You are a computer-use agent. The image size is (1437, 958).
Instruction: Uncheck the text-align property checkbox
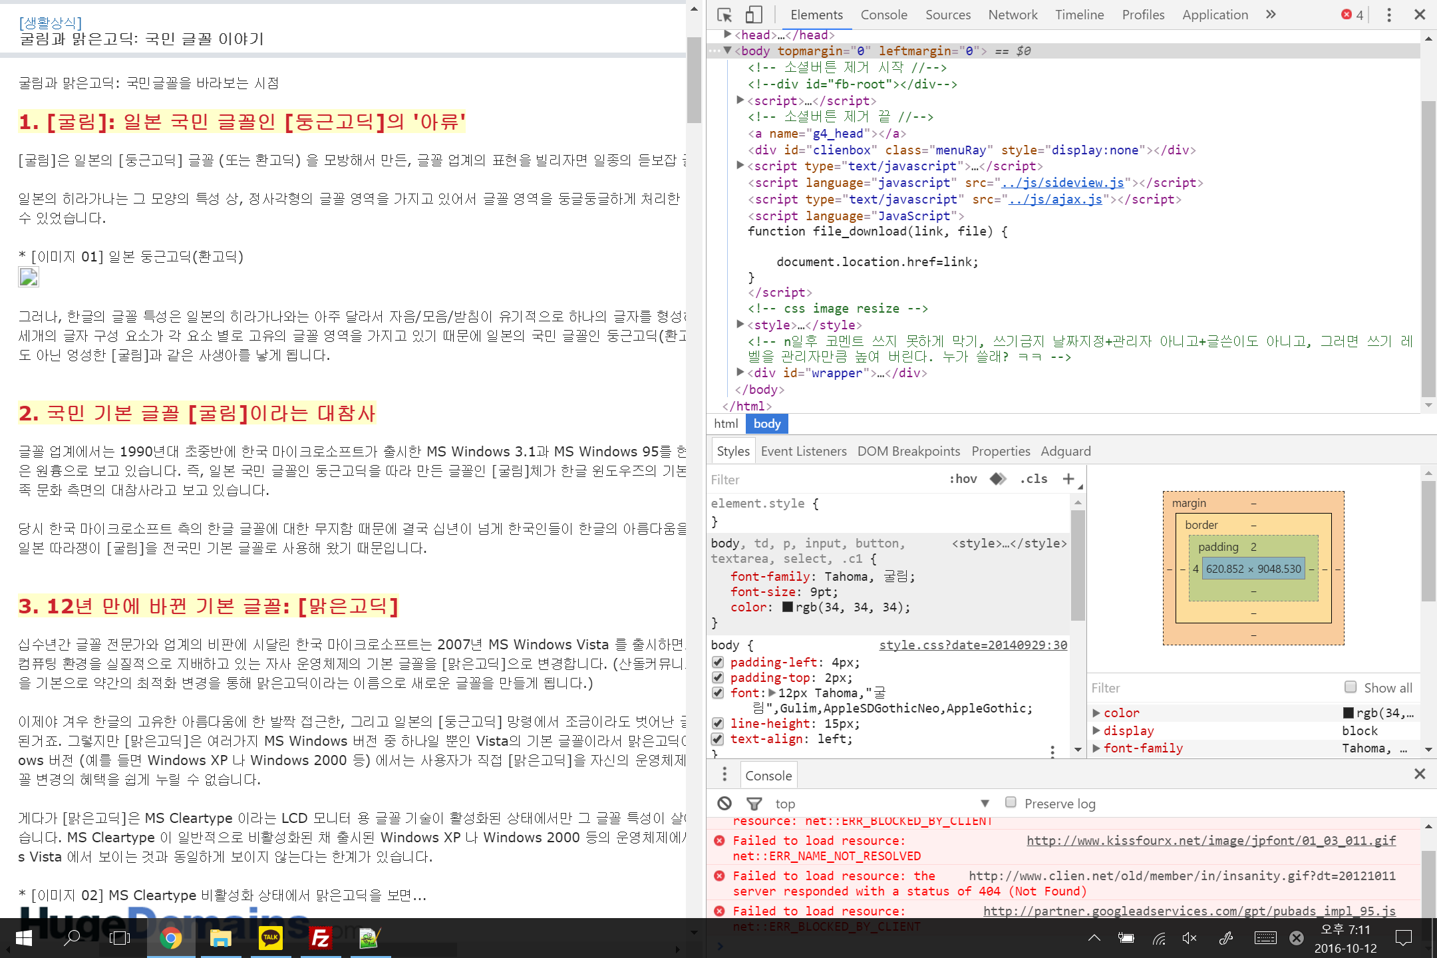718,739
